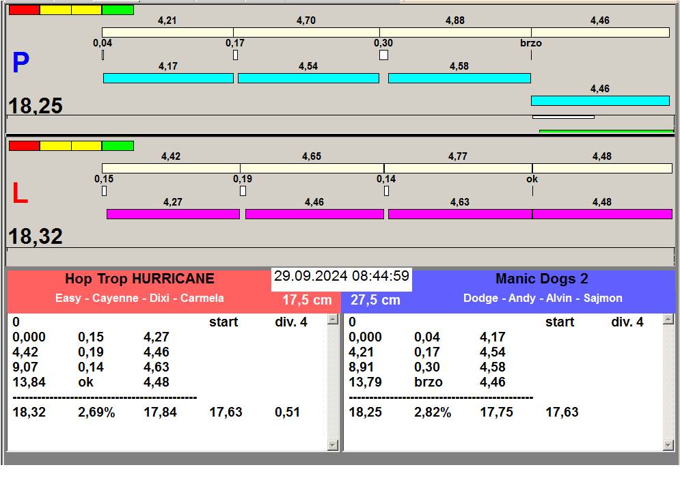Click the green bar at bottom of lane P
Viewport: 680px width, 489px height.
pyautogui.click(x=606, y=131)
